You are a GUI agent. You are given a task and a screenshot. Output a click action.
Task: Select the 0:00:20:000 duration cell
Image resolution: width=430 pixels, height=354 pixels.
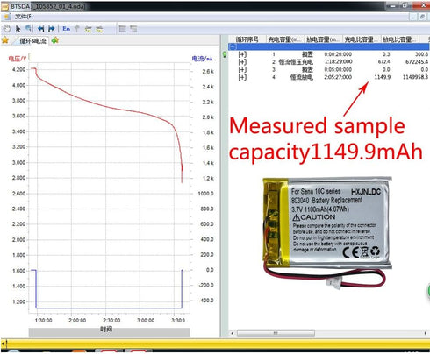338,54
